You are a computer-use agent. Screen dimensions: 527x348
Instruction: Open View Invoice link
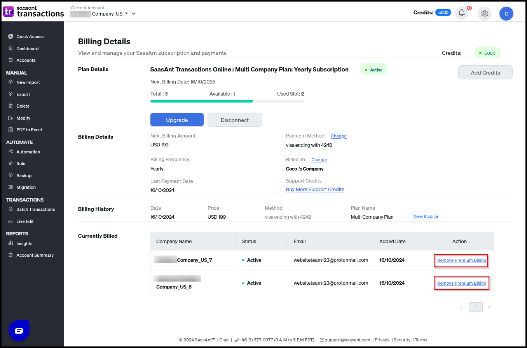pos(426,216)
